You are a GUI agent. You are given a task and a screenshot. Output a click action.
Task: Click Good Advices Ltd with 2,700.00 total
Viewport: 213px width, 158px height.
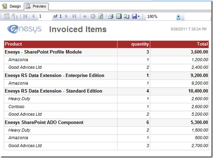click(25, 145)
